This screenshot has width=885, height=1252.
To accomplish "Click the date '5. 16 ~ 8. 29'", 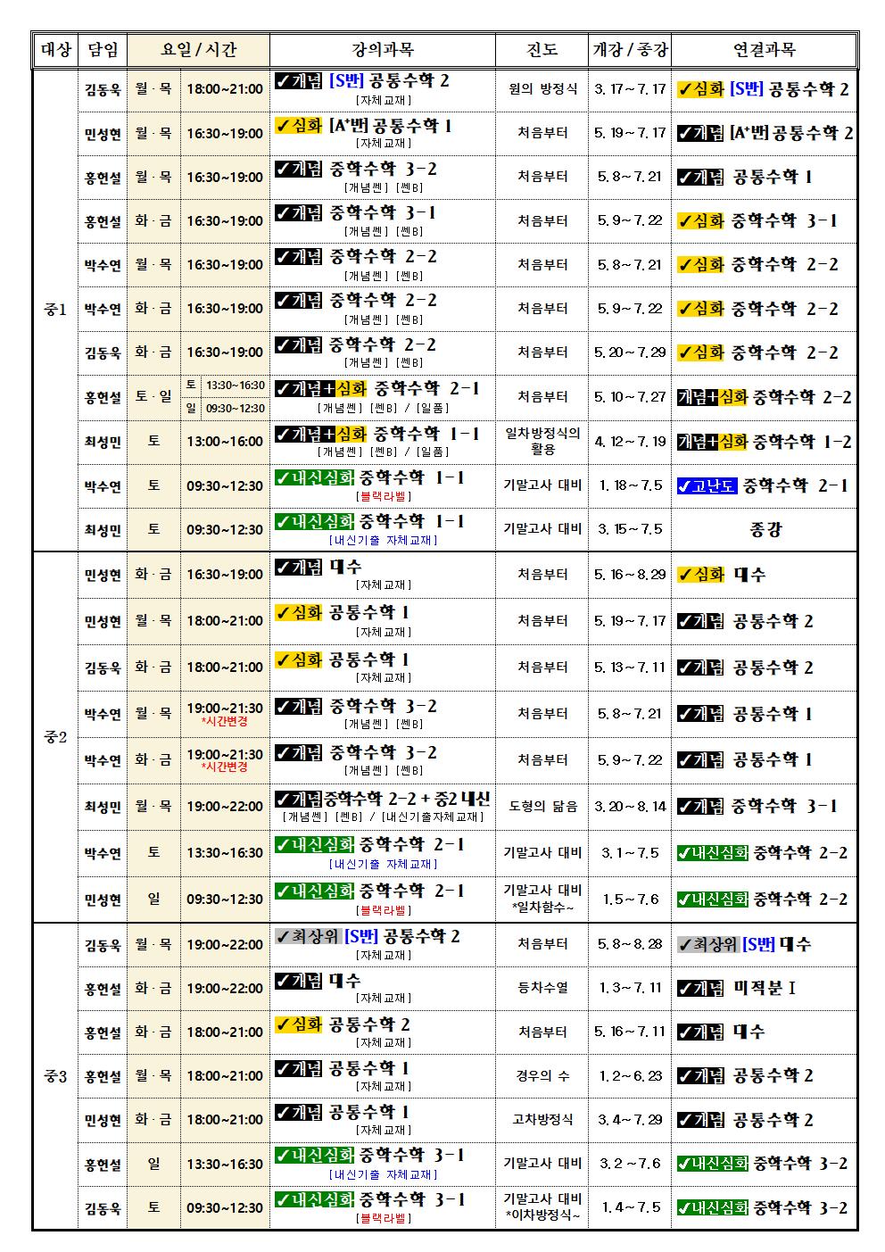I will [x=630, y=575].
